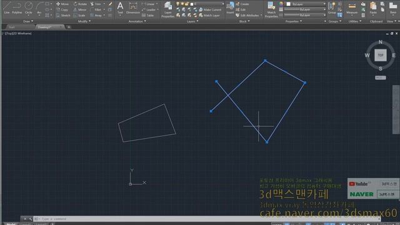Click the Array command
Screen dimensions: 400x225
(96, 15)
